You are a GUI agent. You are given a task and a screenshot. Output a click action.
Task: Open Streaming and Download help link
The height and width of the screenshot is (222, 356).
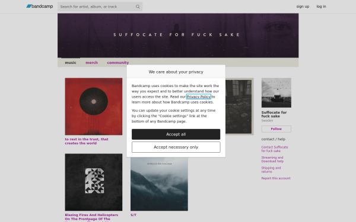point(272,159)
